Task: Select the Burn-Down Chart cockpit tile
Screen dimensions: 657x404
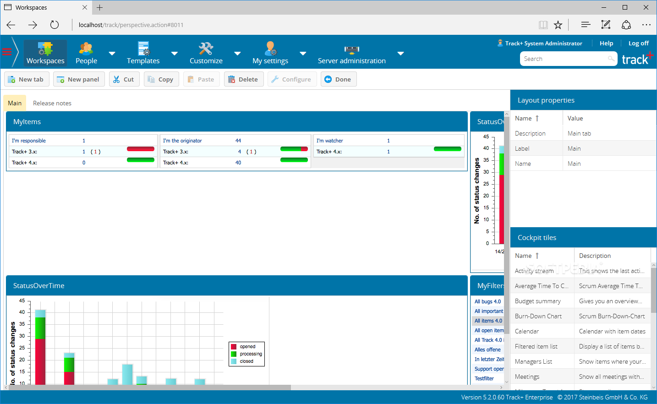Action: click(x=580, y=316)
